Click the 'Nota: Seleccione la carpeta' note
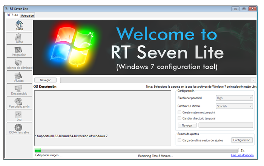264x166 pixels. point(201,87)
